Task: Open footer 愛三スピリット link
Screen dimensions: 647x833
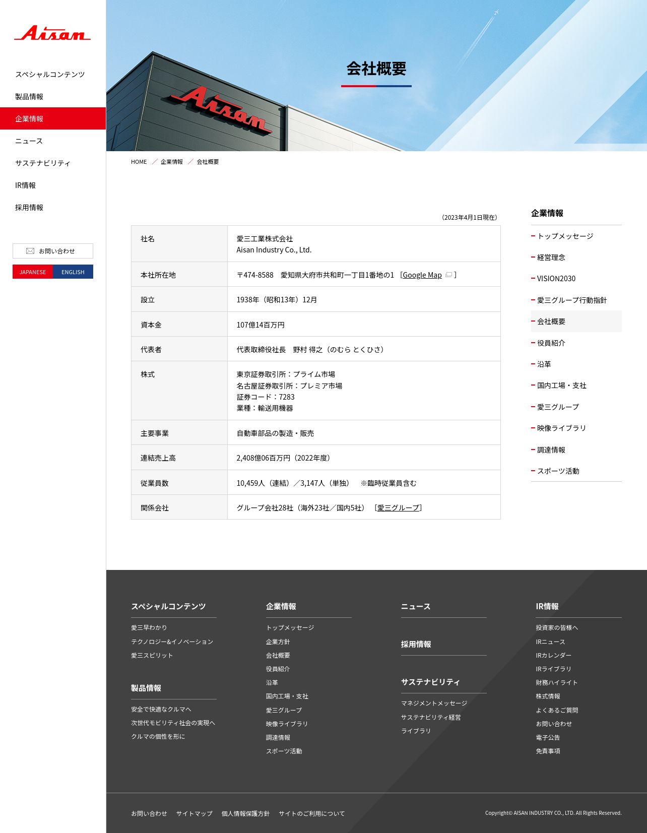Action: coord(152,656)
